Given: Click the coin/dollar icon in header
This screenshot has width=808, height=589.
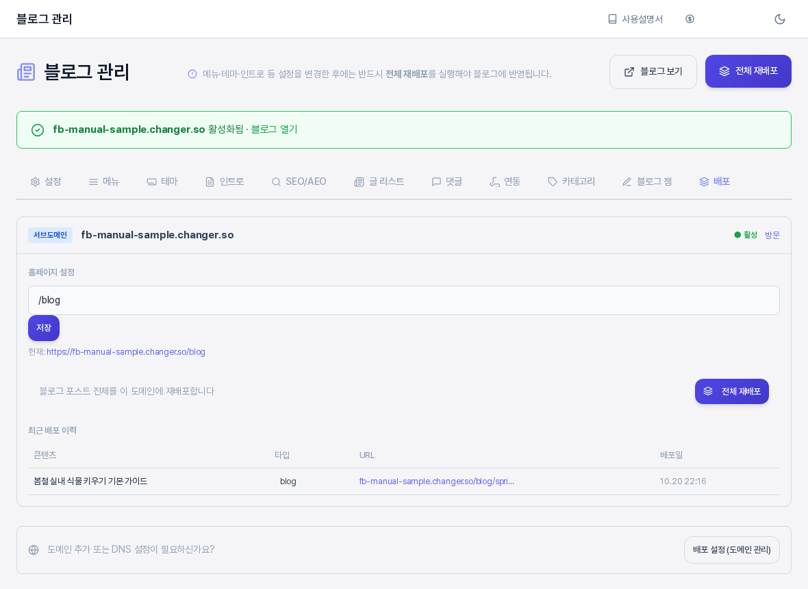Looking at the screenshot, I should coord(690,19).
